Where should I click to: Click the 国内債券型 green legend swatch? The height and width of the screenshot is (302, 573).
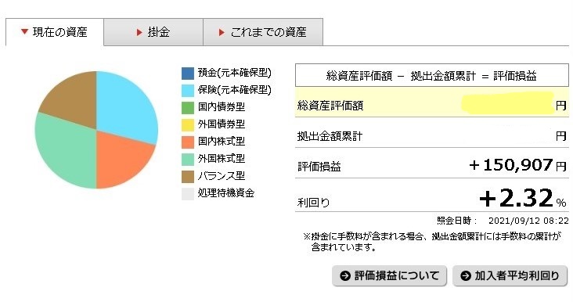[188, 107]
